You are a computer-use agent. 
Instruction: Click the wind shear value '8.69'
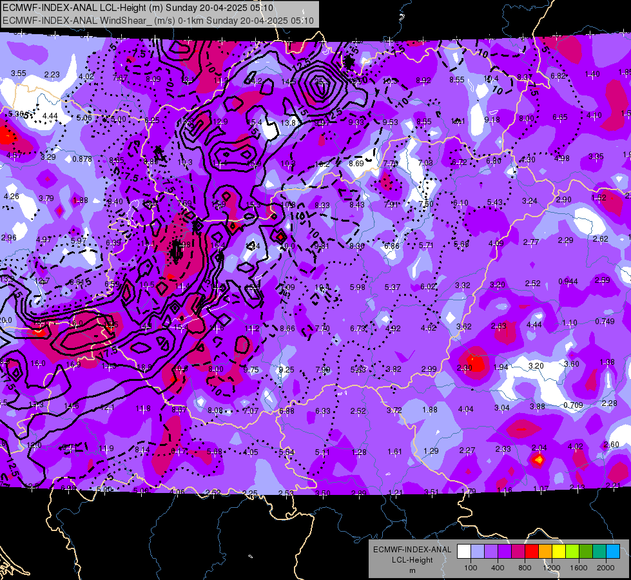[356, 164]
